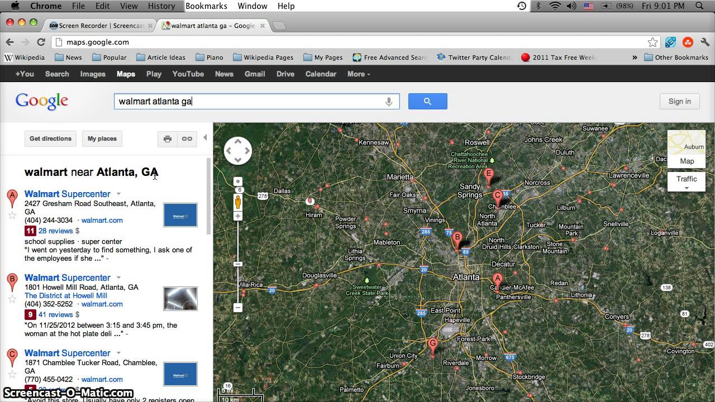Open the Bookmarks menu
The height and width of the screenshot is (402, 715).
[x=206, y=6]
